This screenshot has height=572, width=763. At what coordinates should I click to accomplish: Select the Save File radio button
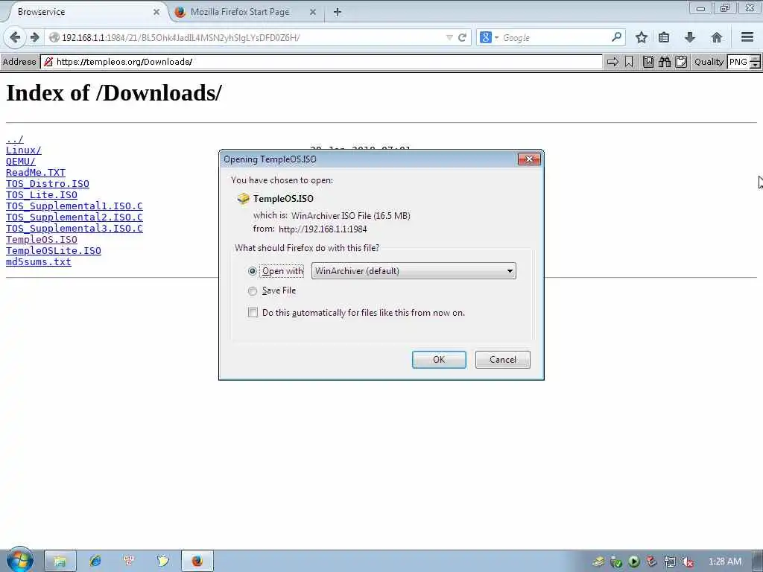(252, 291)
